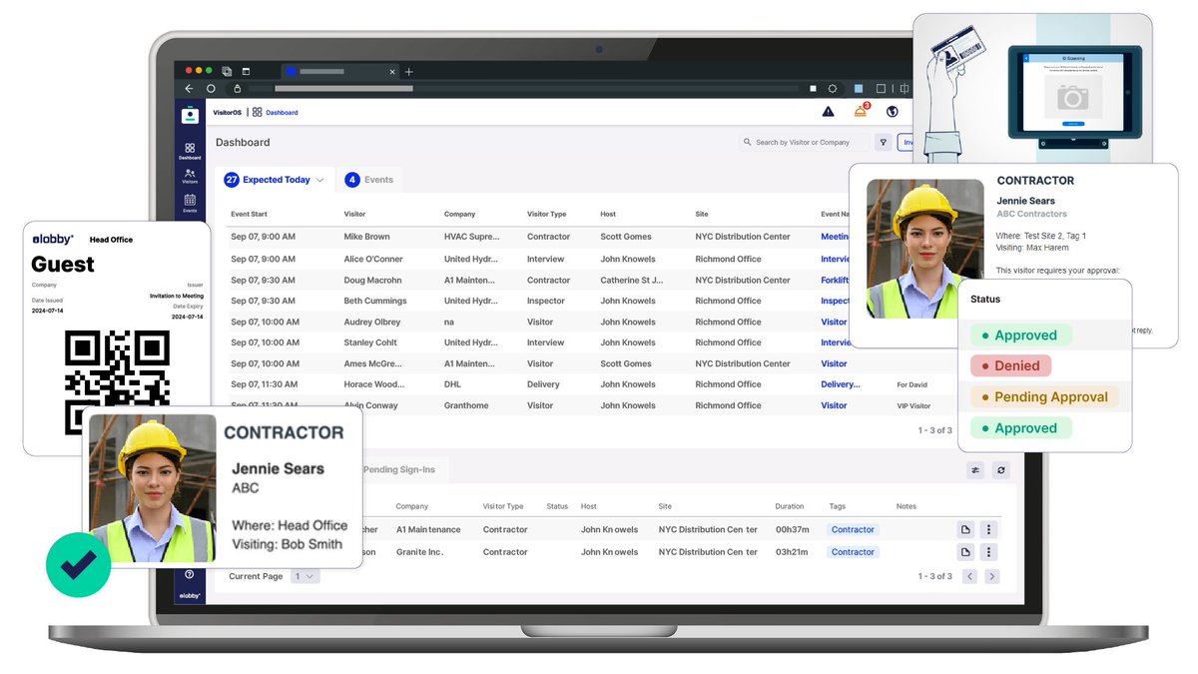Switch to the Events tab
This screenshot has height=674, width=1198.
pos(370,180)
